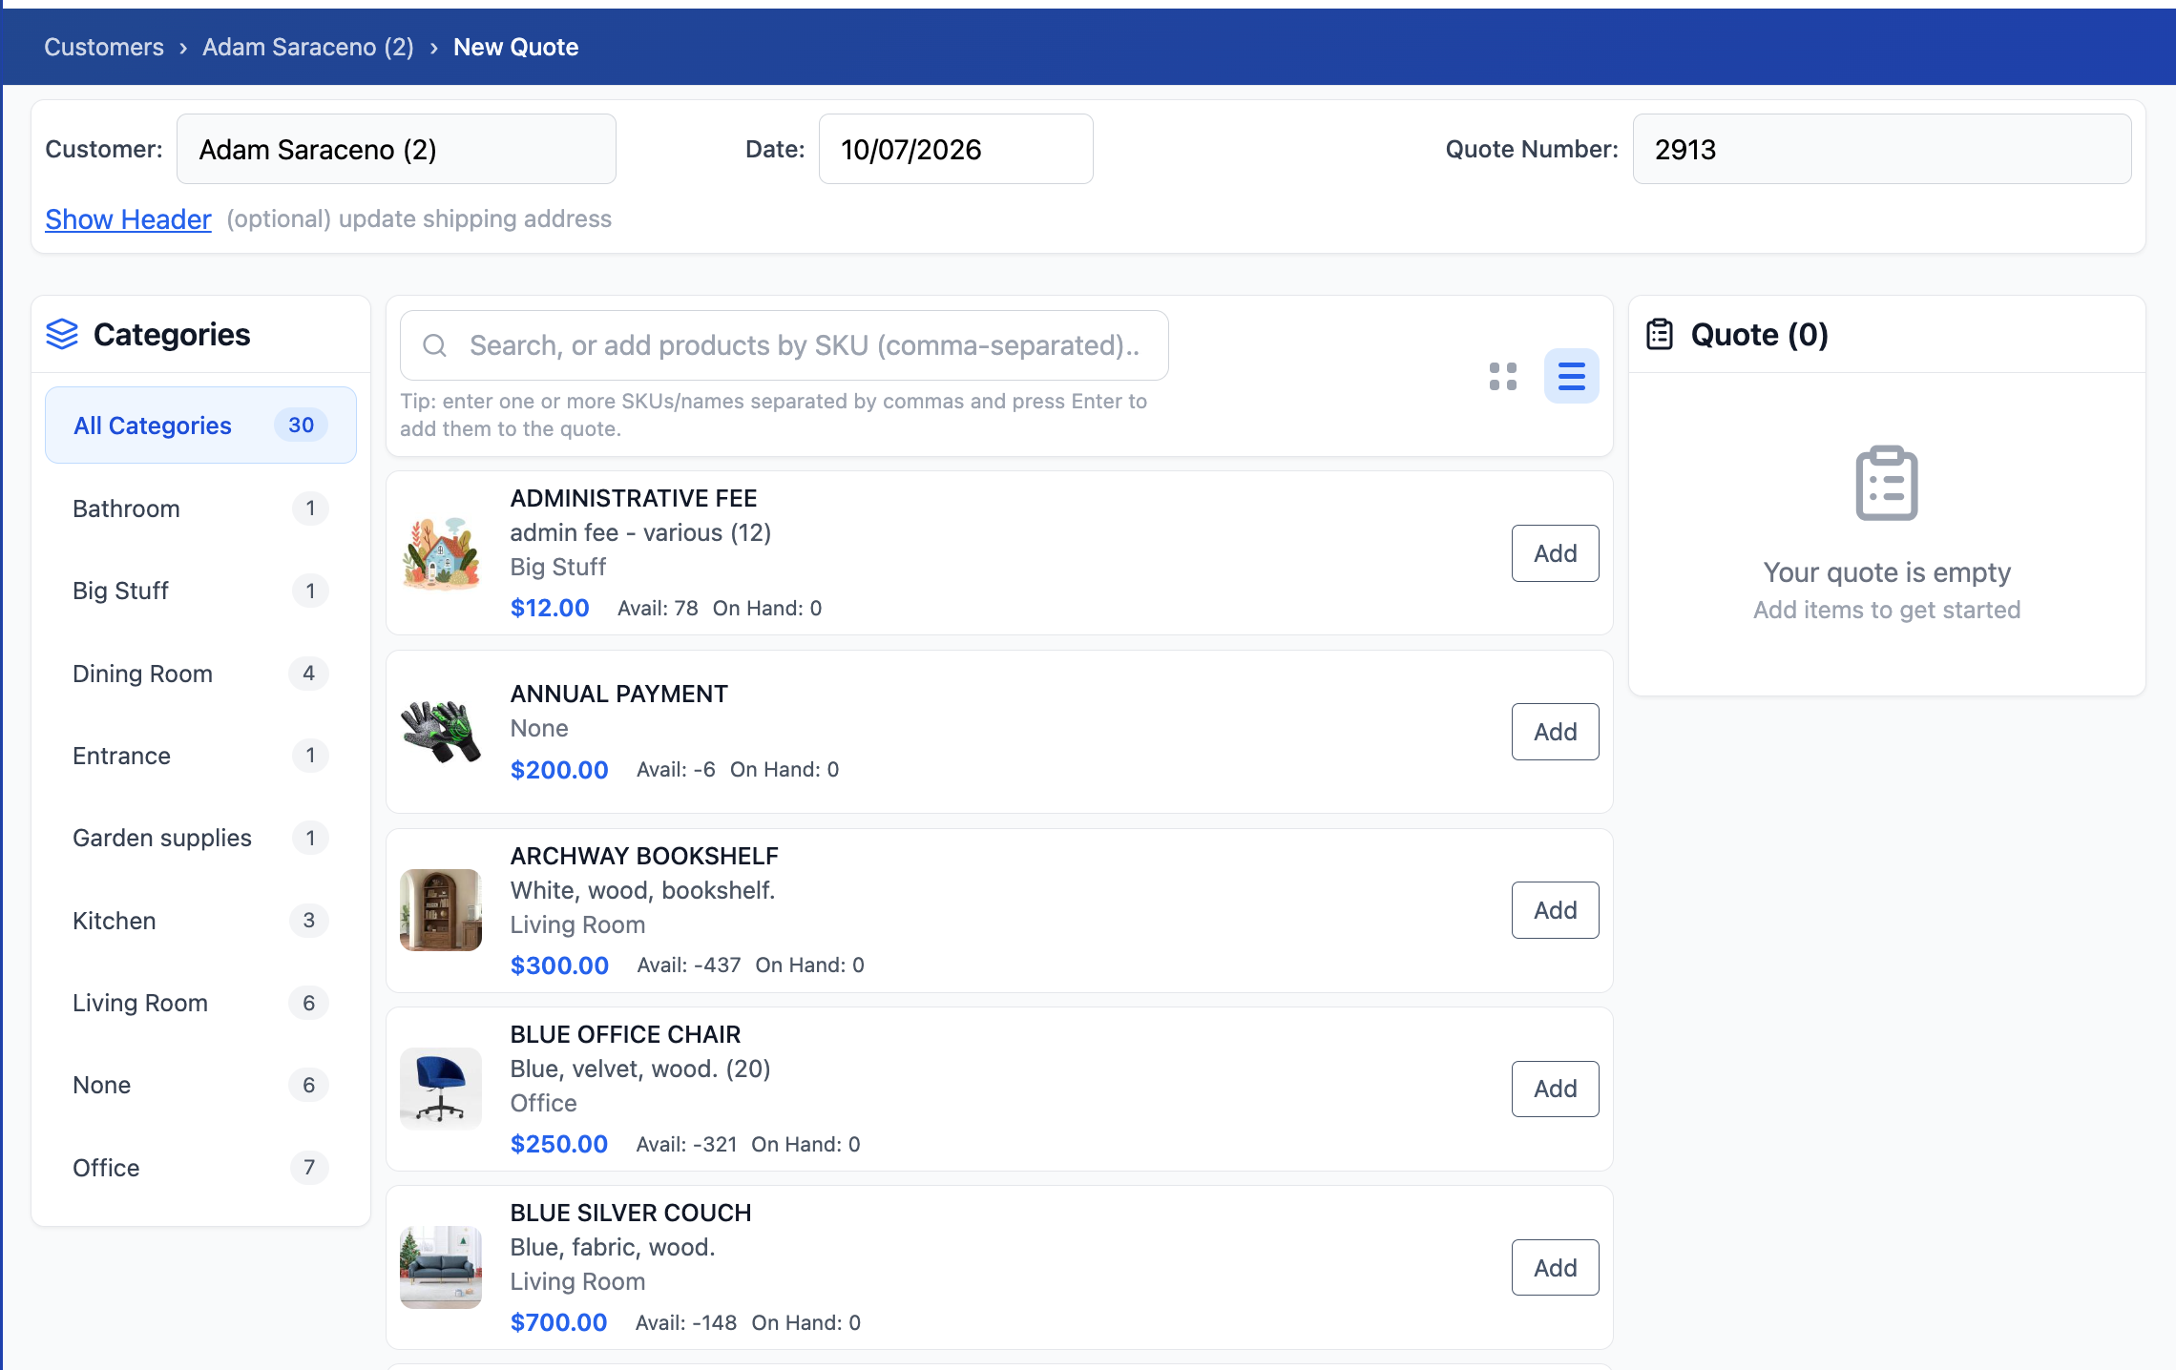Screen dimensions: 2176x1370
Task: Open the Blue Office Chair thumbnail
Action: (441, 1089)
